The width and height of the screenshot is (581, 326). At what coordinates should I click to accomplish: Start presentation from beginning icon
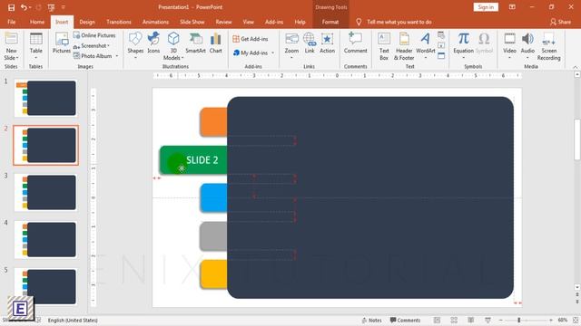(51, 7)
